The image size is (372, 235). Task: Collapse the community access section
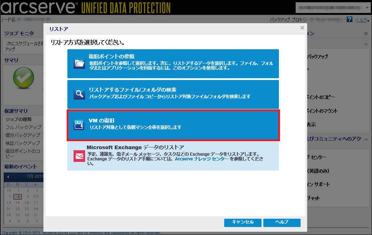366,139
